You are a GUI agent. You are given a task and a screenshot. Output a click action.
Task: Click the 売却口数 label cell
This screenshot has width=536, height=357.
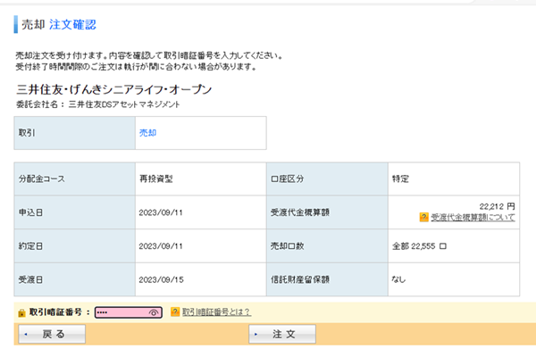point(327,246)
